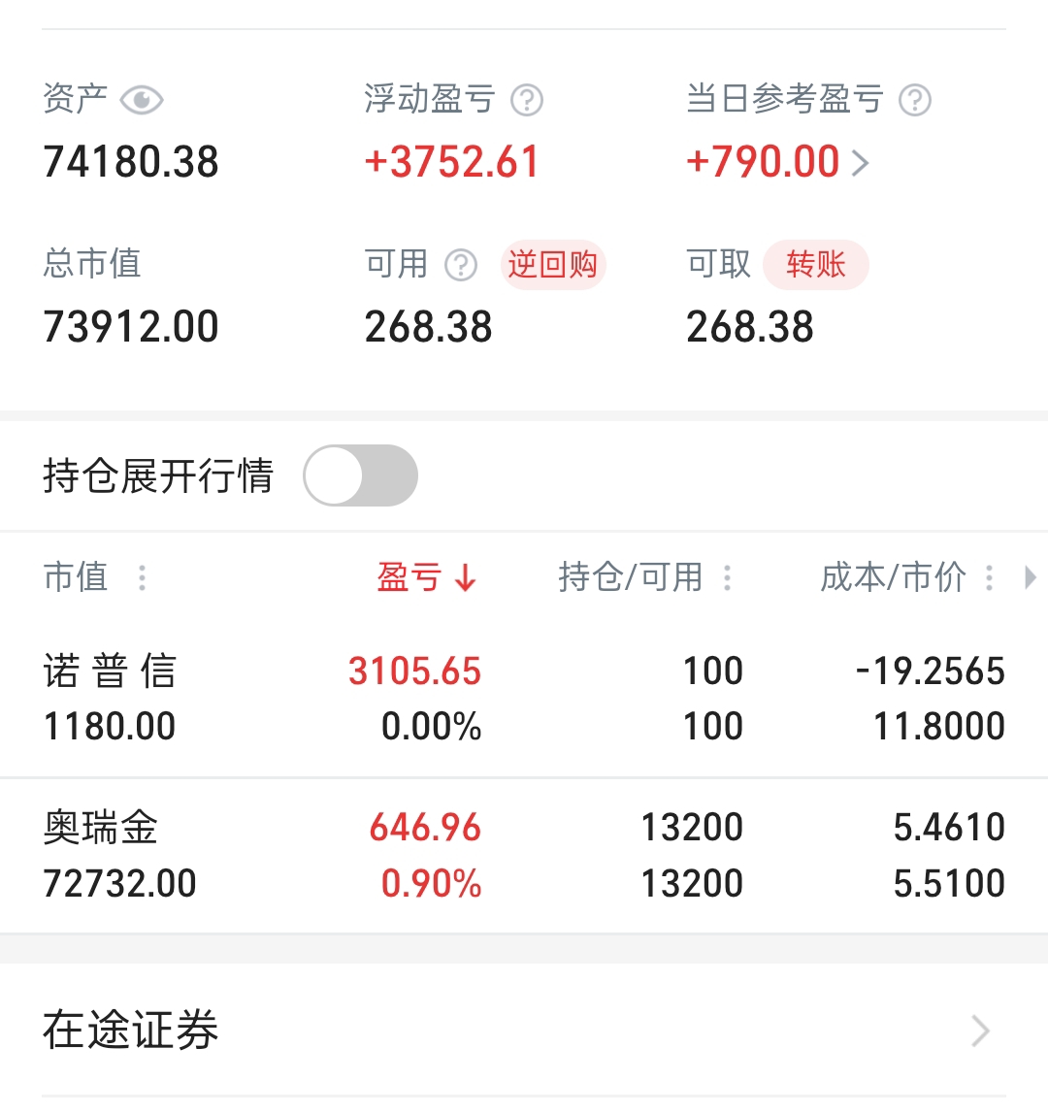
Task: Open 市值 column options dots
Action: pos(142,577)
